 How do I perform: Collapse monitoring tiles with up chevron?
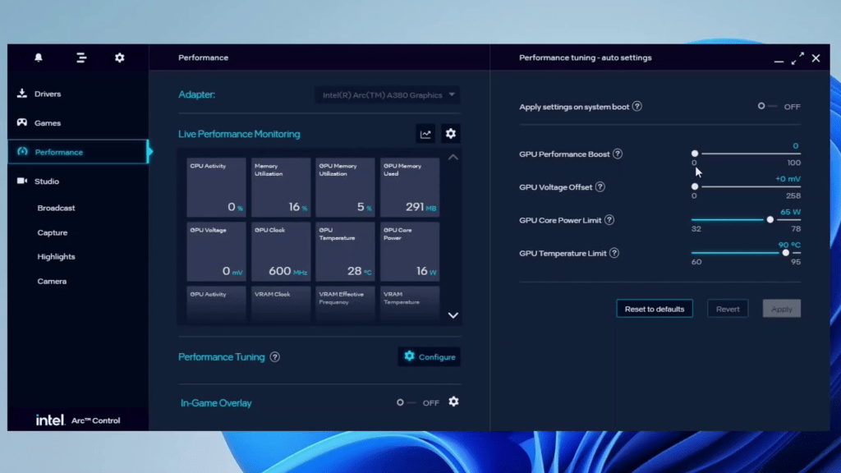coord(453,157)
